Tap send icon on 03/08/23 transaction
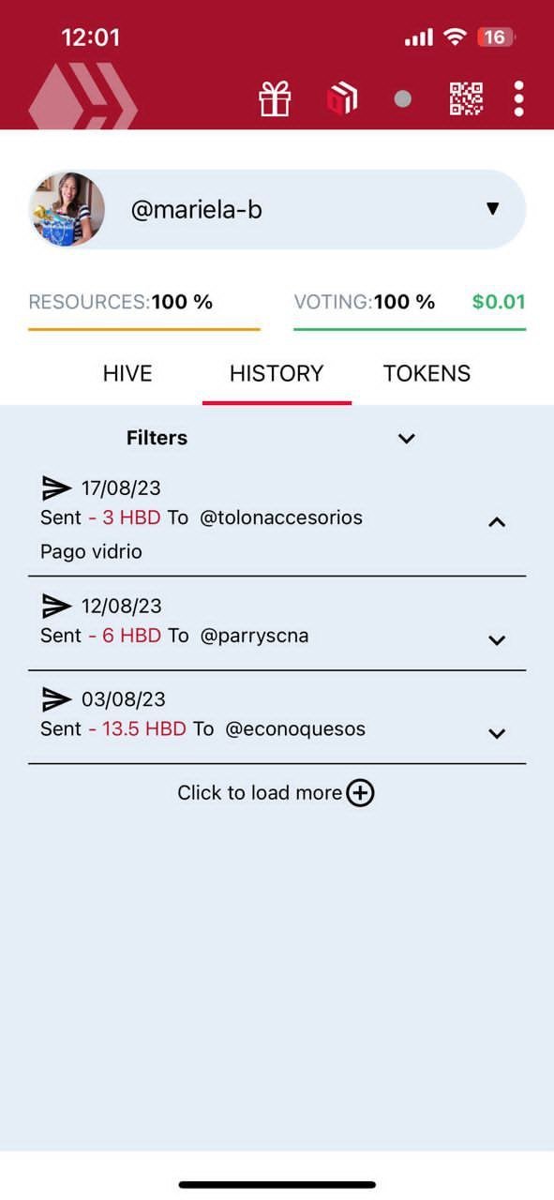This screenshot has width=554, height=1200. click(57, 698)
